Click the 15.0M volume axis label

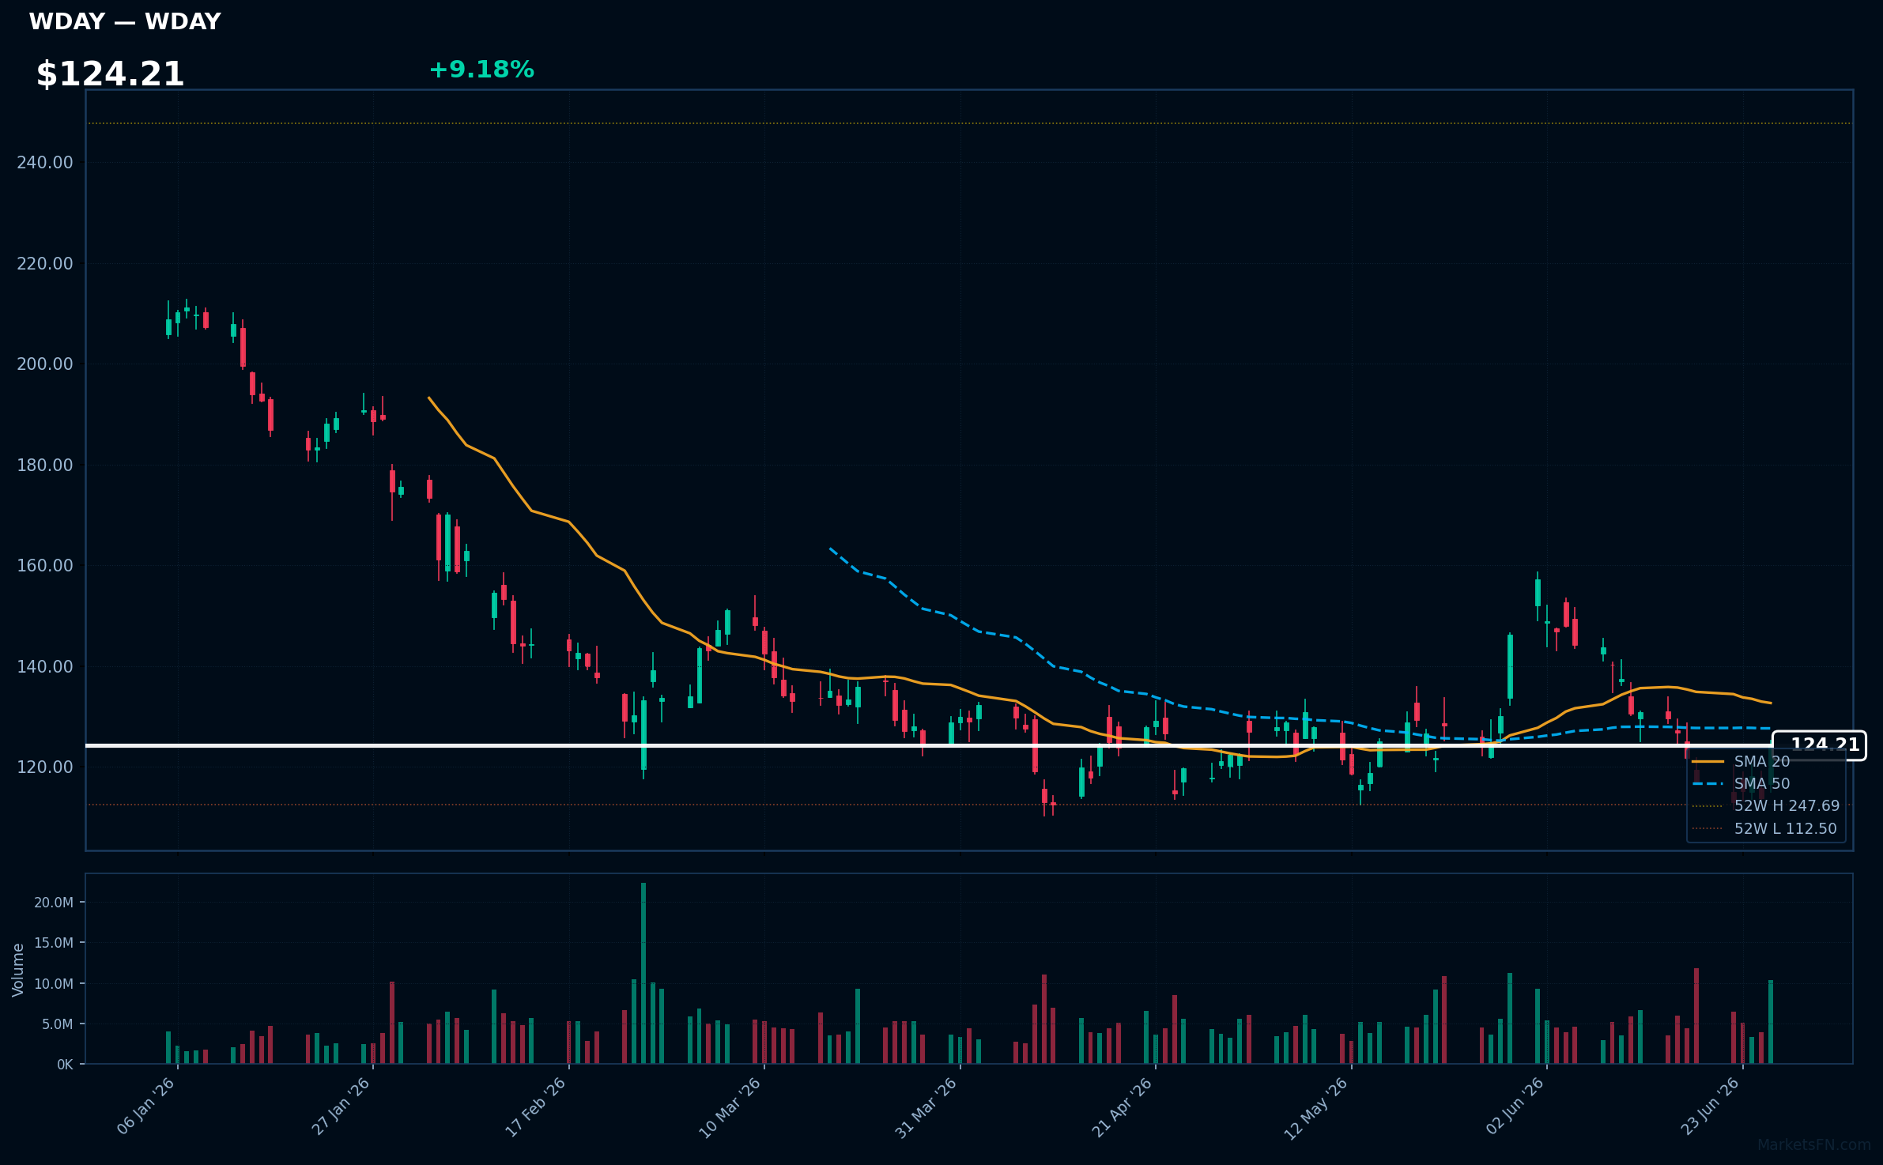pyautogui.click(x=54, y=943)
